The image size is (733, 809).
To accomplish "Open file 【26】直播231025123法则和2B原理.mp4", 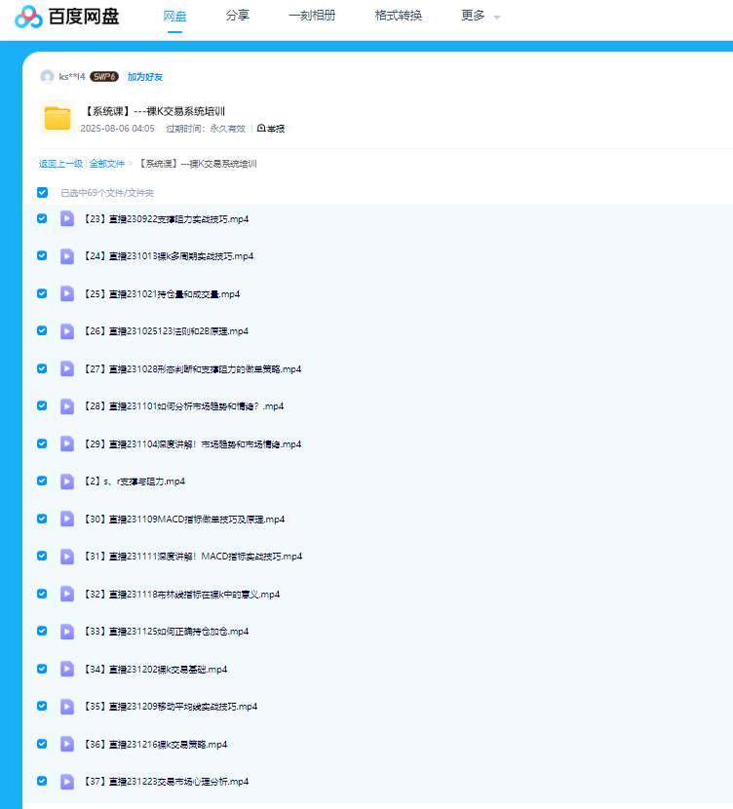I will pos(166,330).
